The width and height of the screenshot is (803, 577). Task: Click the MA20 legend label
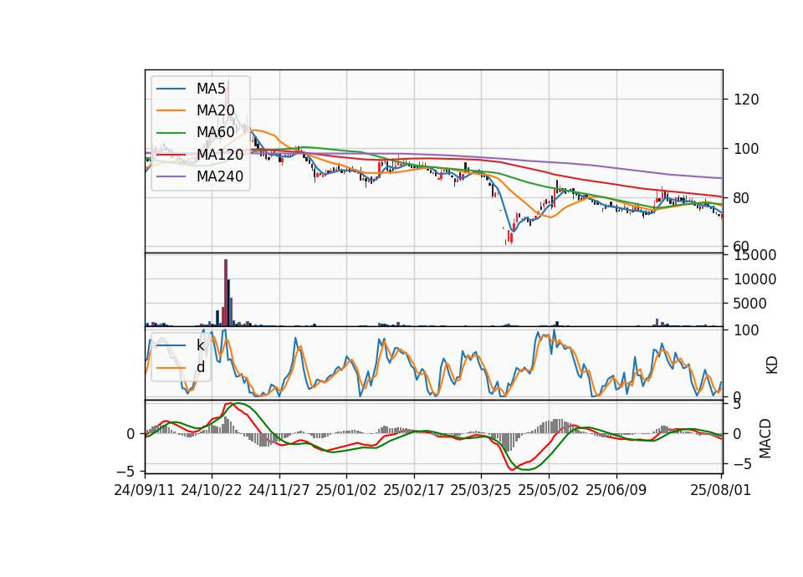(x=215, y=110)
